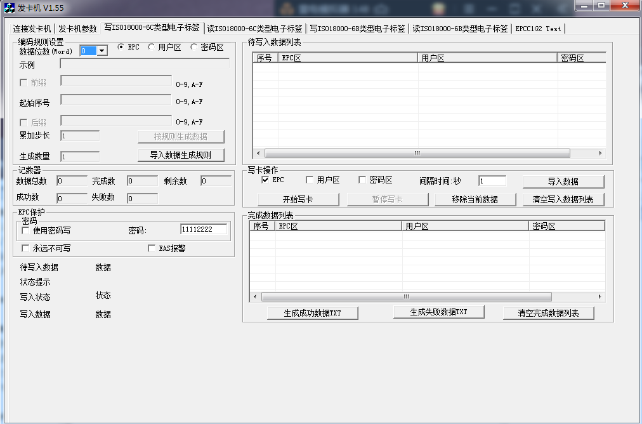
Task: Click 序号 column header in 待写入数据列表
Action: click(x=266, y=58)
